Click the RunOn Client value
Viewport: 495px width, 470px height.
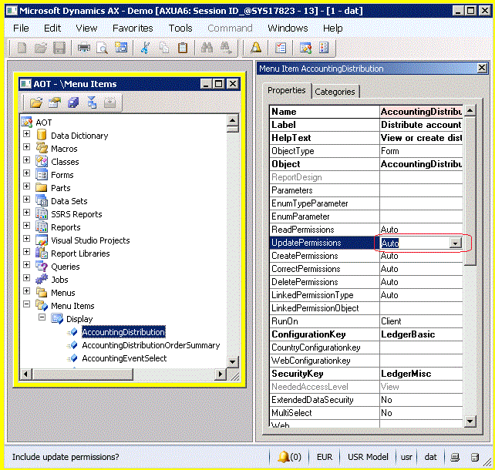click(x=421, y=321)
